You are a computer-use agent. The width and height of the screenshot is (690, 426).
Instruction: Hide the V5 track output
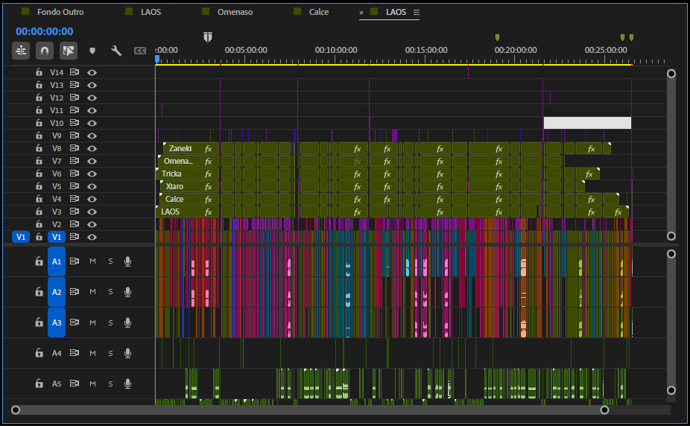click(92, 186)
